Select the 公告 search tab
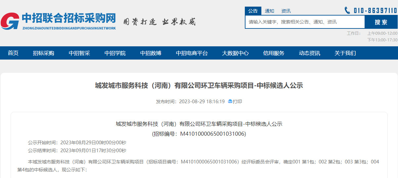Screen dimensions: 398x178 pos(253,11)
